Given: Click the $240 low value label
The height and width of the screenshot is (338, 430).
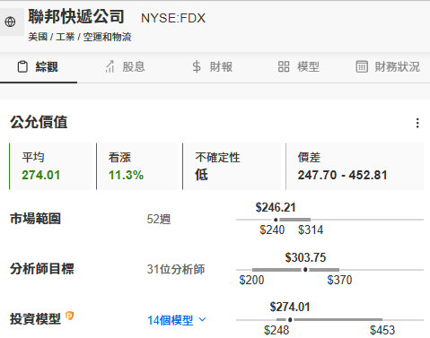Looking at the screenshot, I should click(272, 230).
